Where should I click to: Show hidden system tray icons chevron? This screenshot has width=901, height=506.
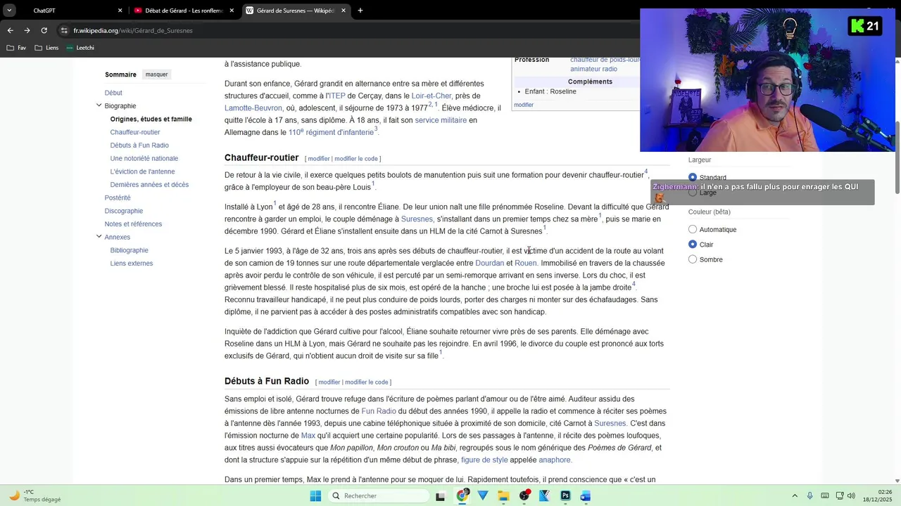[795, 496]
